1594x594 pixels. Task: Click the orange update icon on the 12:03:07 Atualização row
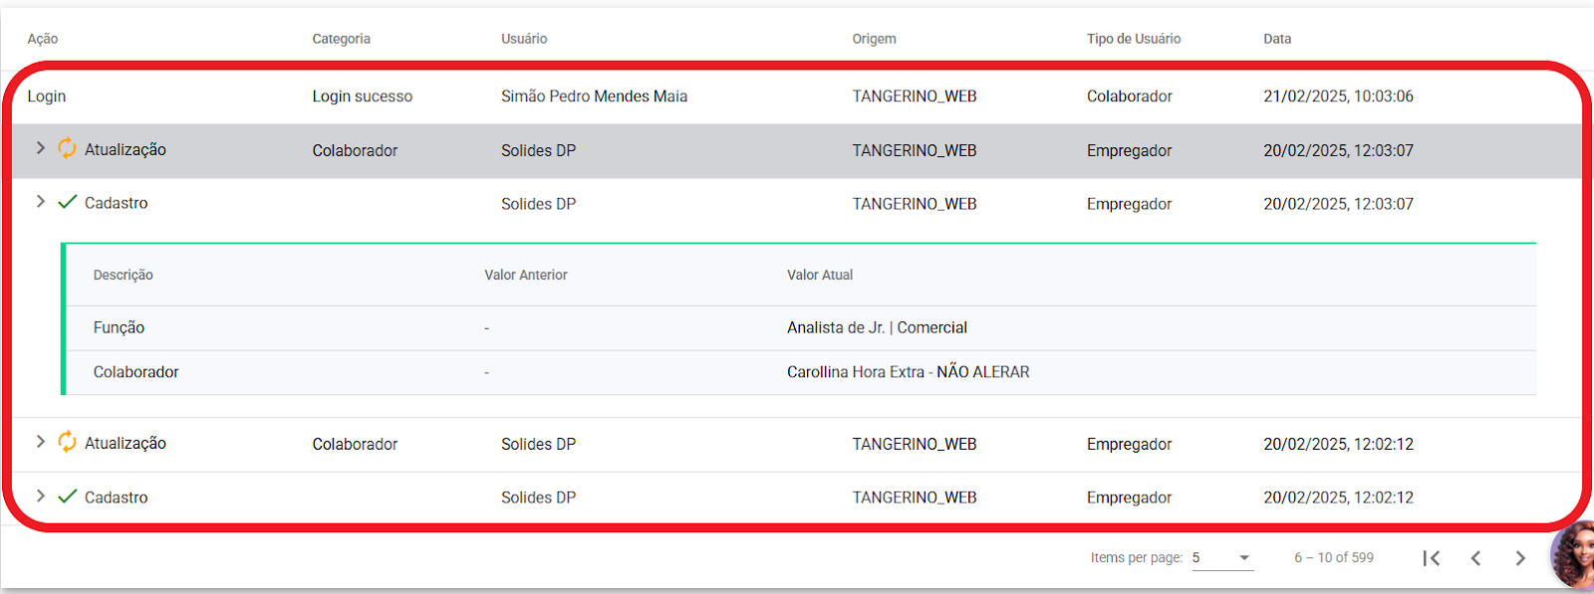click(67, 148)
